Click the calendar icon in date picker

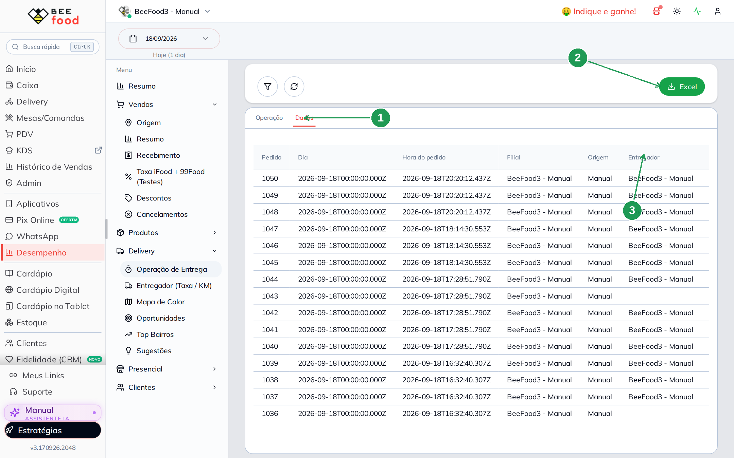pos(133,39)
